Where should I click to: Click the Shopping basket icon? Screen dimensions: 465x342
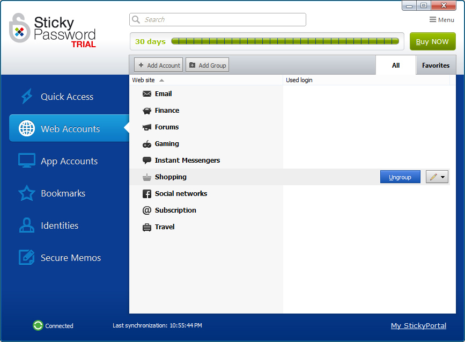click(147, 177)
